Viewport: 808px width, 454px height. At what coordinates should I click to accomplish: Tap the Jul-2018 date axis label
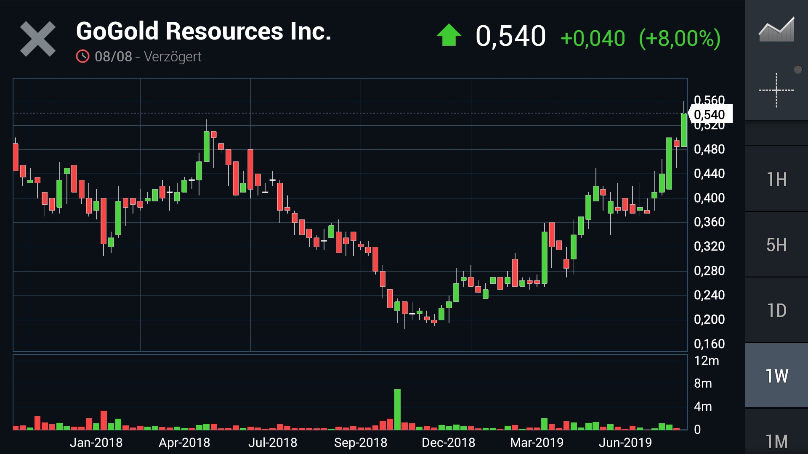(273, 442)
